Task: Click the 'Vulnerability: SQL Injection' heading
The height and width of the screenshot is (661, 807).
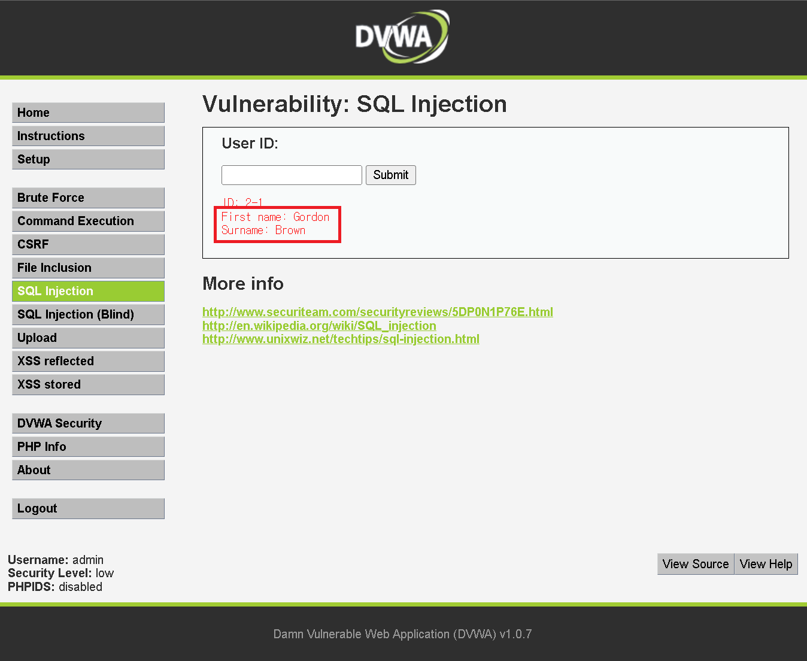Action: click(x=354, y=104)
